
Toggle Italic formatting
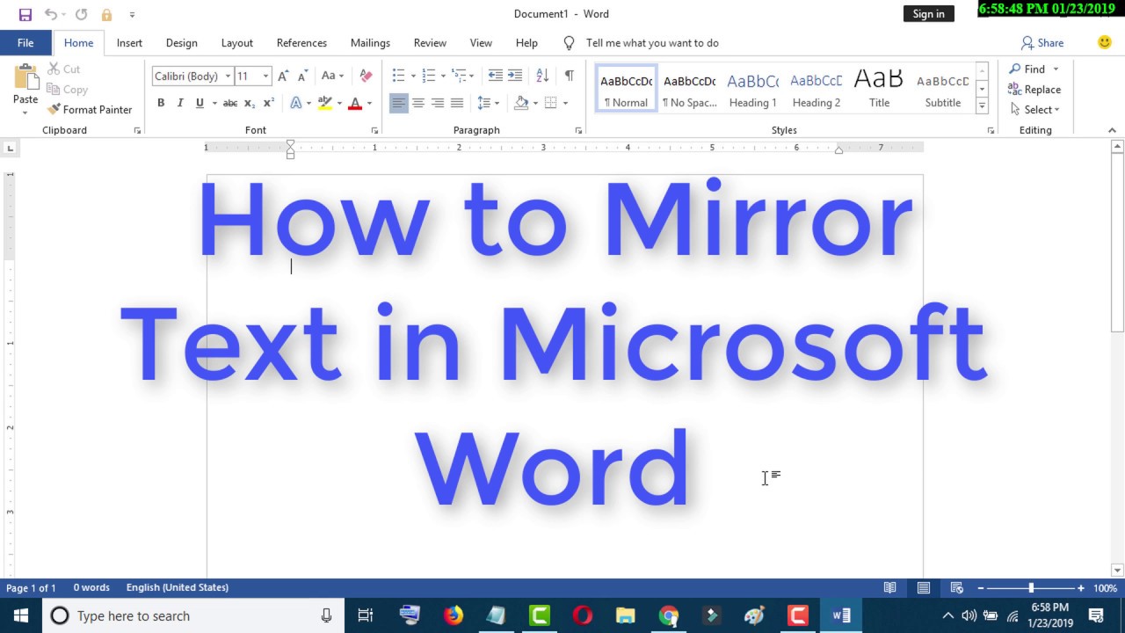(180, 104)
